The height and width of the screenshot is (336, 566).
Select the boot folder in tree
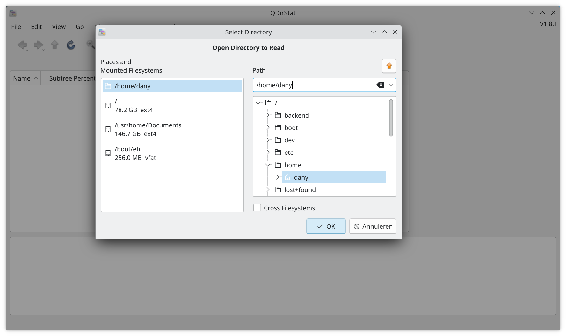291,128
